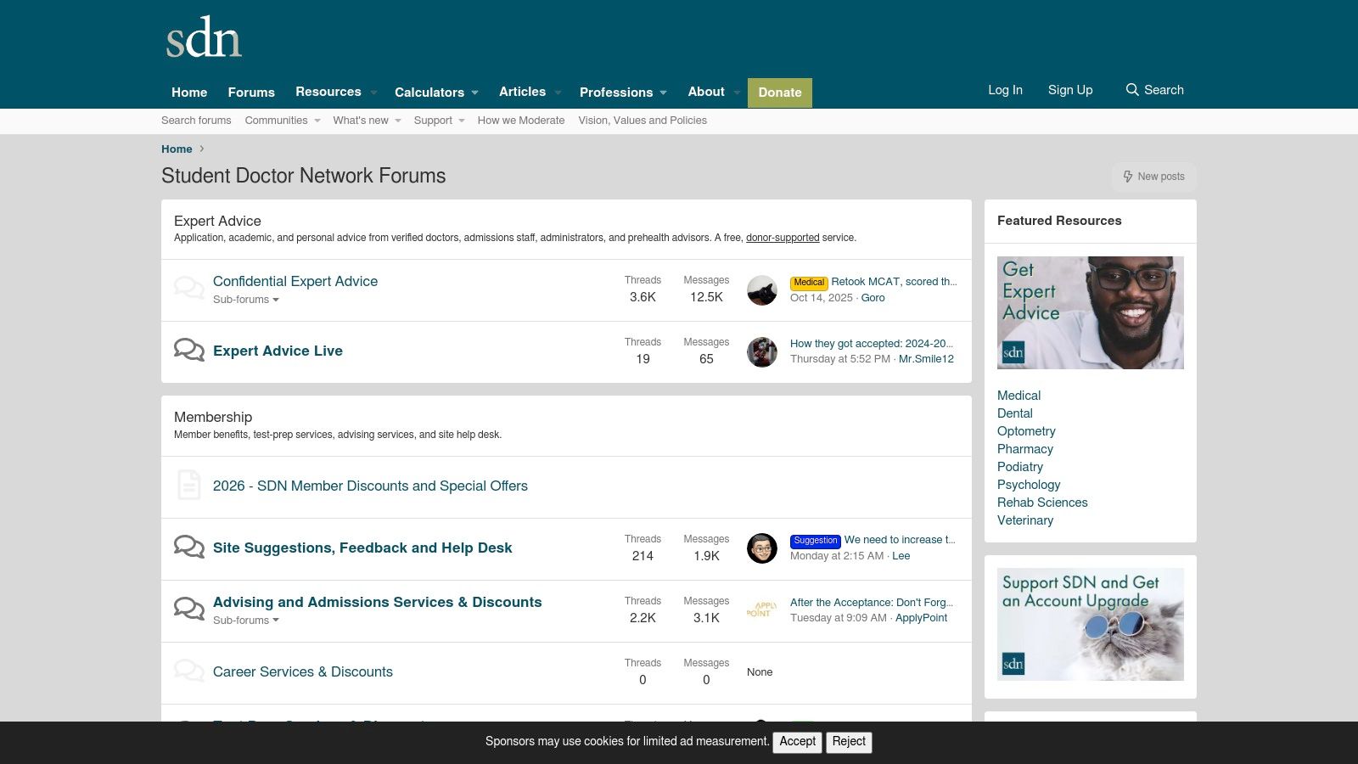Click the ApplyPoint avatar icon
1358x764 pixels.
(761, 610)
